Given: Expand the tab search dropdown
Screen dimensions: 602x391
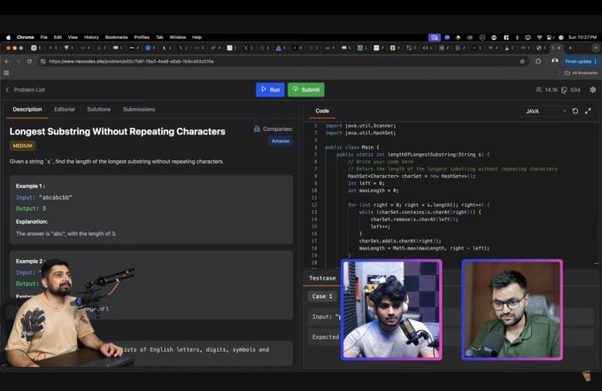Looking at the screenshot, I should coord(596,48).
